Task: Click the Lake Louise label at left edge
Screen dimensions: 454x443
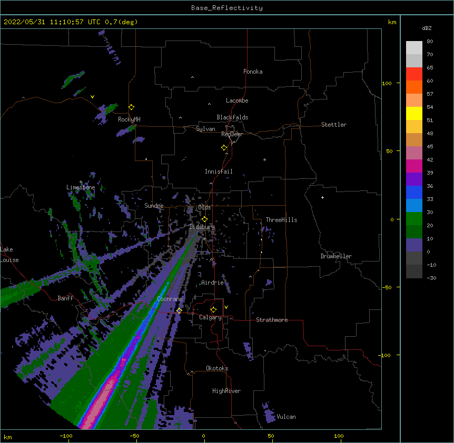Action: click(9, 255)
